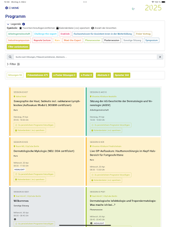Viewport: 170px width, 227px height.
Task: Save calendar file for Dermatologische Mykologie session
Action: pyautogui.click(x=30, y=180)
